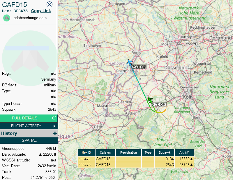233x180 pixels.
Task: Expand the History section plus icon
Action: (x=55, y=133)
